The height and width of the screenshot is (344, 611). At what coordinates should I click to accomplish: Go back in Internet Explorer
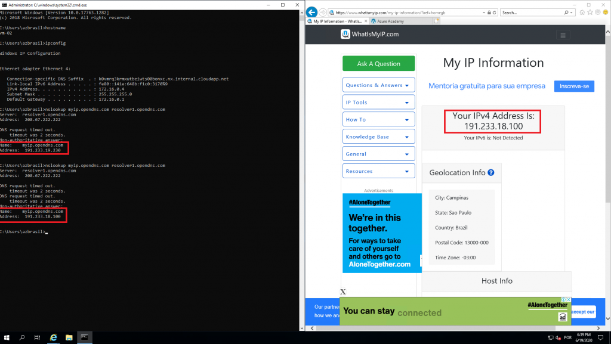[x=311, y=13]
